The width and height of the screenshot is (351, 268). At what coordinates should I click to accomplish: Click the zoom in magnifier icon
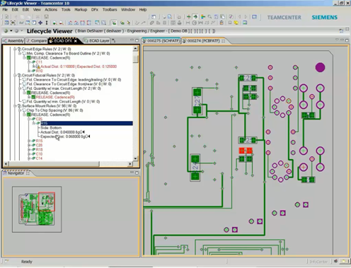point(54,23)
